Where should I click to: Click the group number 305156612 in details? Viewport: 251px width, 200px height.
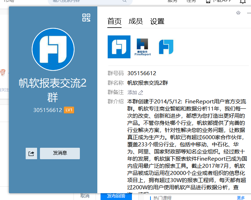142,73
